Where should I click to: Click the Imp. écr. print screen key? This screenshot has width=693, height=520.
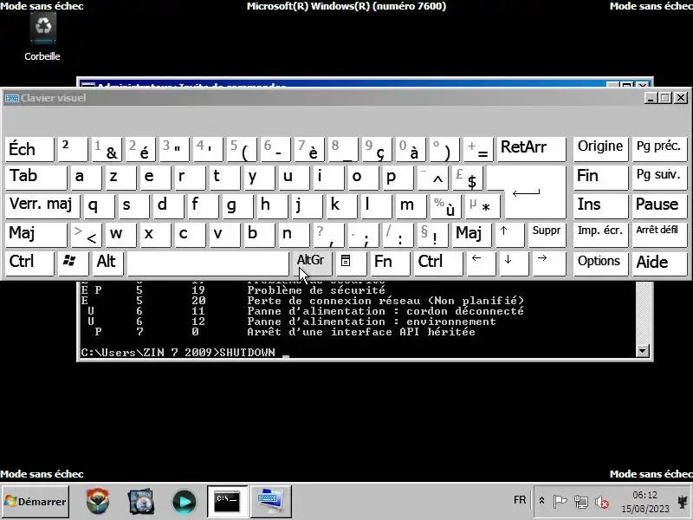coord(600,234)
